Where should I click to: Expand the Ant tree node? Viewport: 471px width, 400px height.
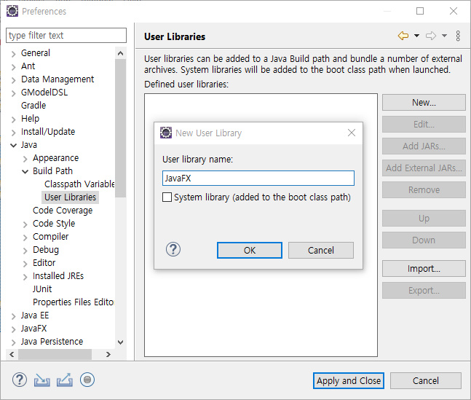13,67
